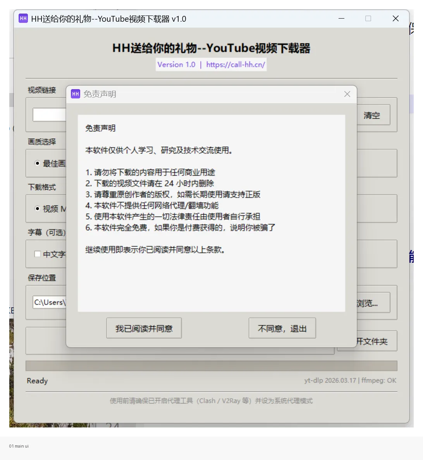Click the HH logo in the main title bar
423x460 pixels.
[23, 18]
